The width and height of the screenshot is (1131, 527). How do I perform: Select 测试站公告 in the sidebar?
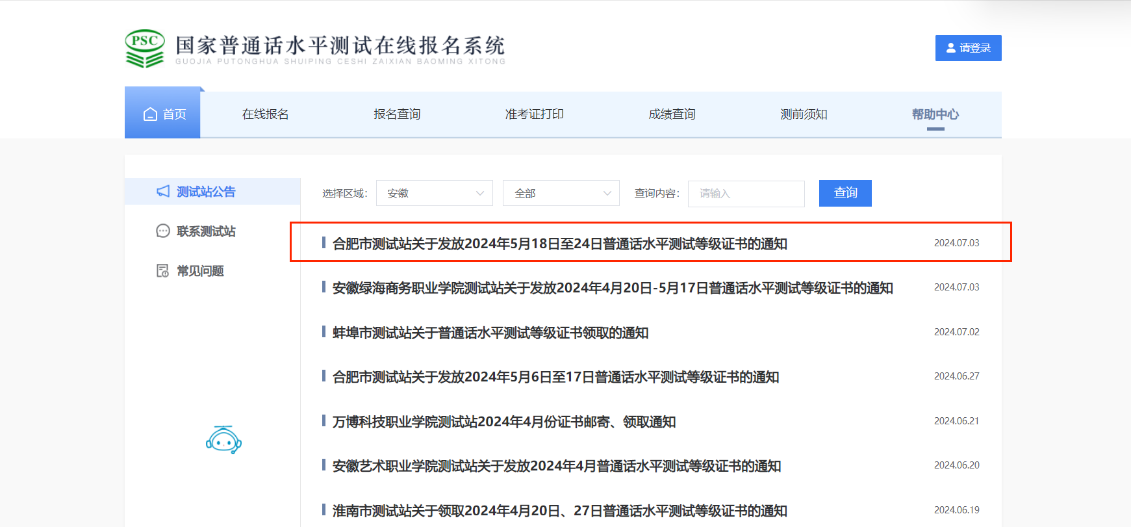coord(212,192)
